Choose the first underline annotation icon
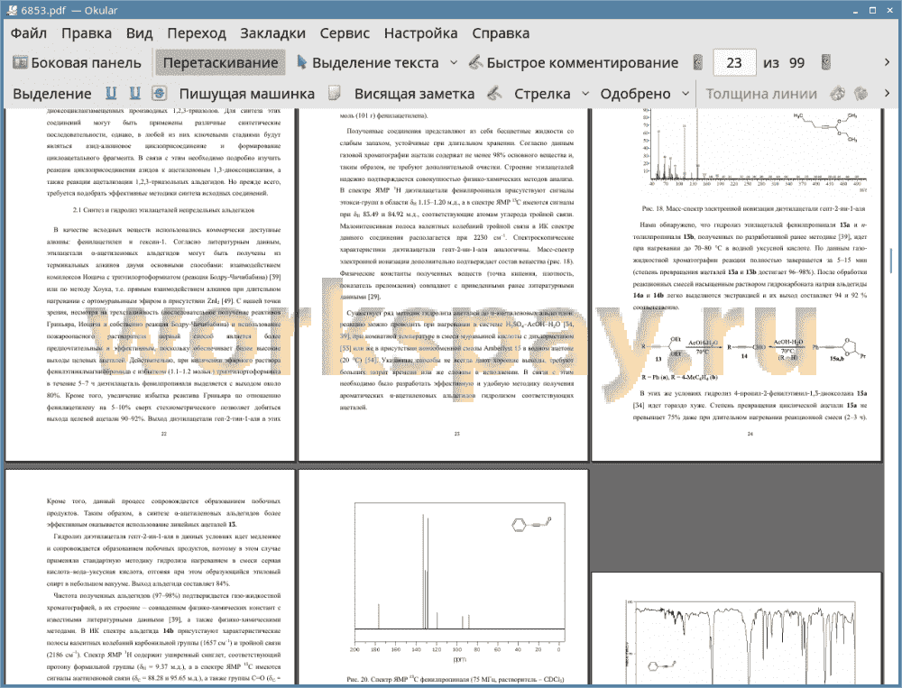Image resolution: width=902 pixels, height=688 pixels. click(x=111, y=93)
